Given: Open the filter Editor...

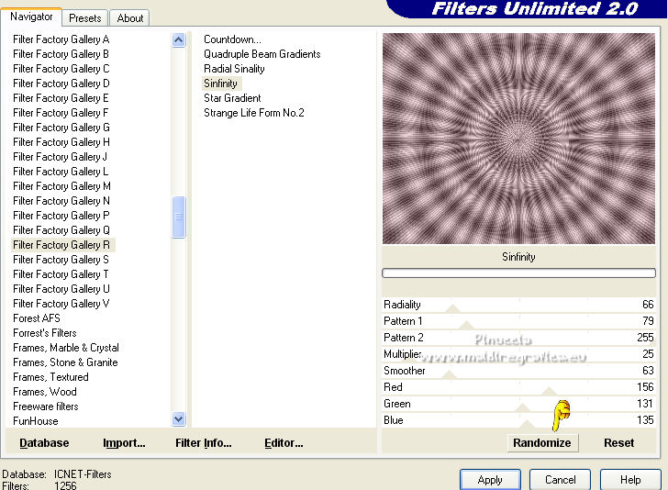Looking at the screenshot, I should coord(284,443).
